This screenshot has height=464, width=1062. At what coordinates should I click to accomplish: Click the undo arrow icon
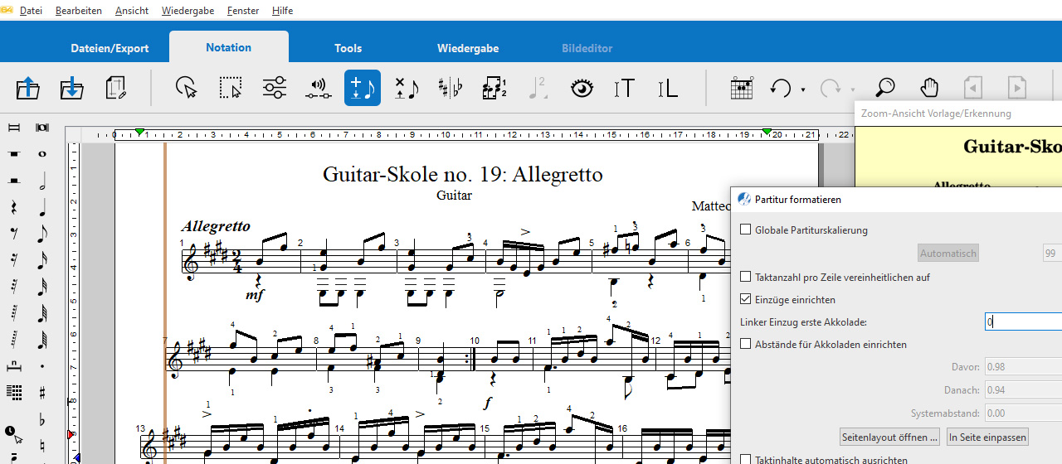point(781,88)
